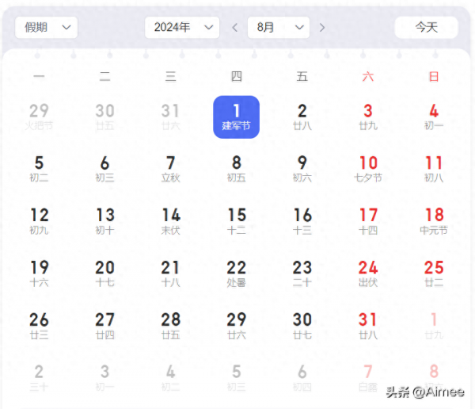
Task: Choose August 10 七夕节 date
Action: (368, 169)
